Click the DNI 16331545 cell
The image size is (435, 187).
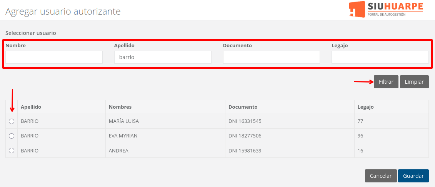pyautogui.click(x=245, y=121)
